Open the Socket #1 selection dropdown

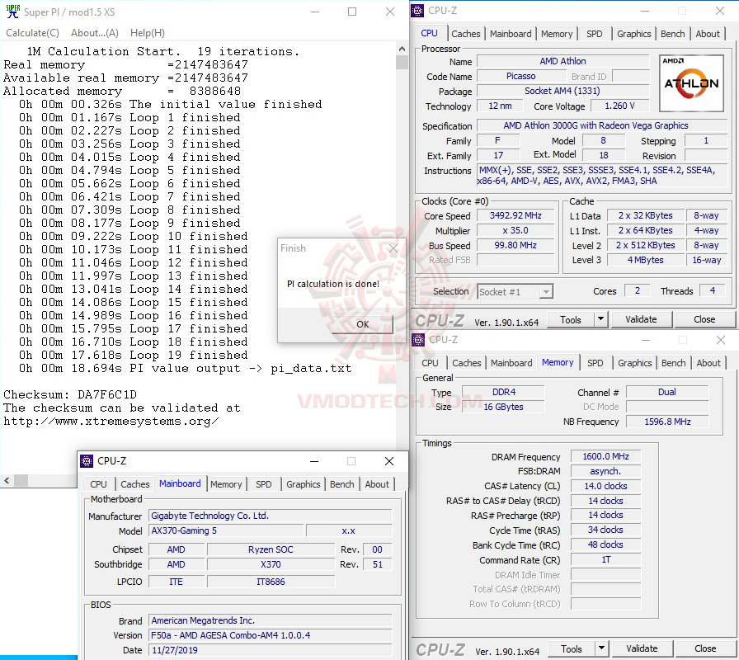515,292
